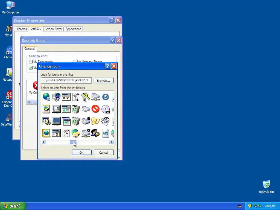Viewport: 280px width, 210px height.
Task: Click the Chrome desktop shortcut
Action: coord(8,52)
